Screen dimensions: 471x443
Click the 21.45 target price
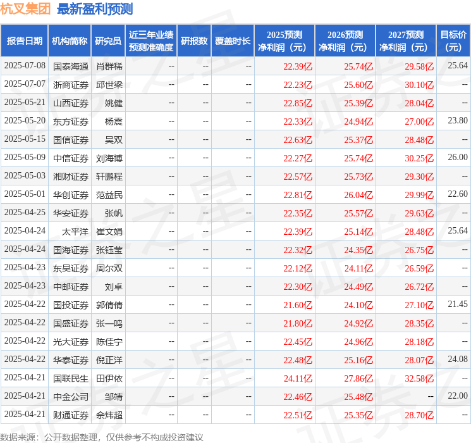[458, 304]
